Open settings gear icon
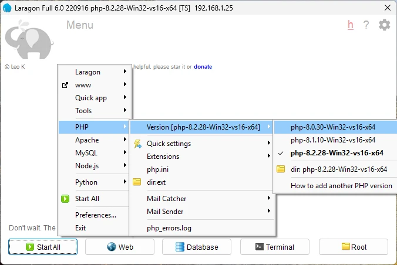The image size is (397, 265). [384, 25]
